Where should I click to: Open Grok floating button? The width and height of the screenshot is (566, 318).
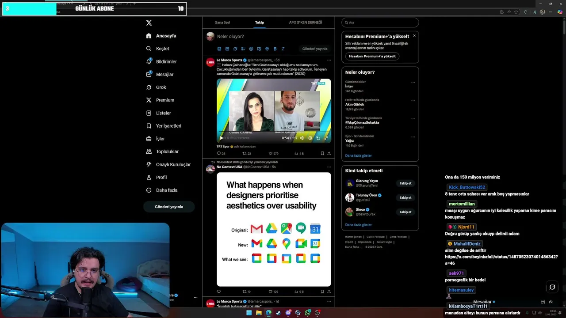[x=552, y=287]
